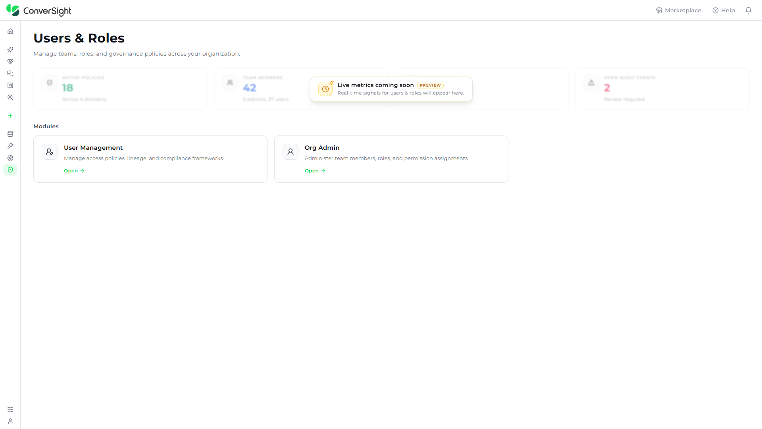Click the green plus sidebar icon
This screenshot has width=762, height=429.
tap(10, 116)
